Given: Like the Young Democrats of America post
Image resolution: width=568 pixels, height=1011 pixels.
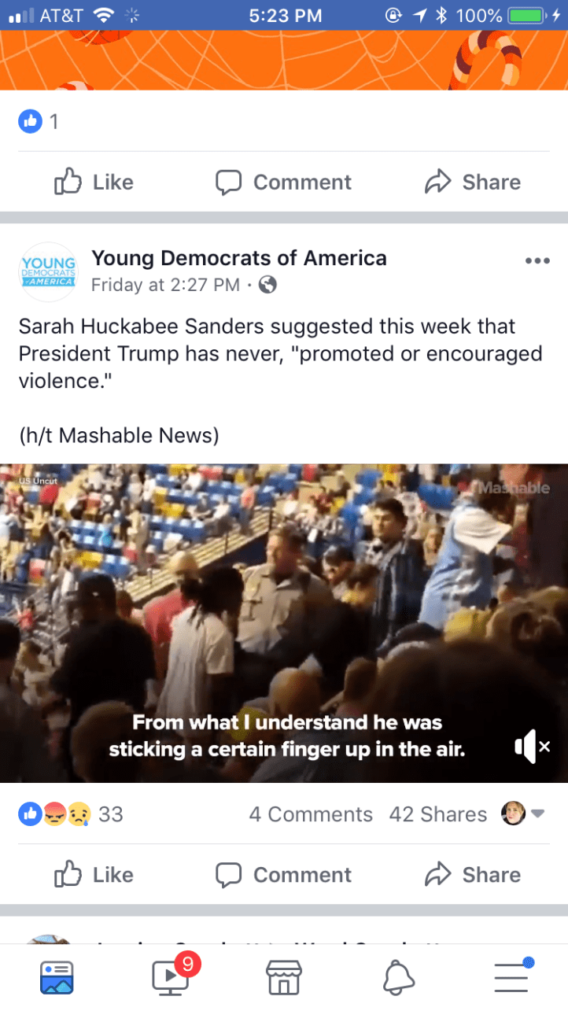Looking at the screenshot, I should click(94, 875).
